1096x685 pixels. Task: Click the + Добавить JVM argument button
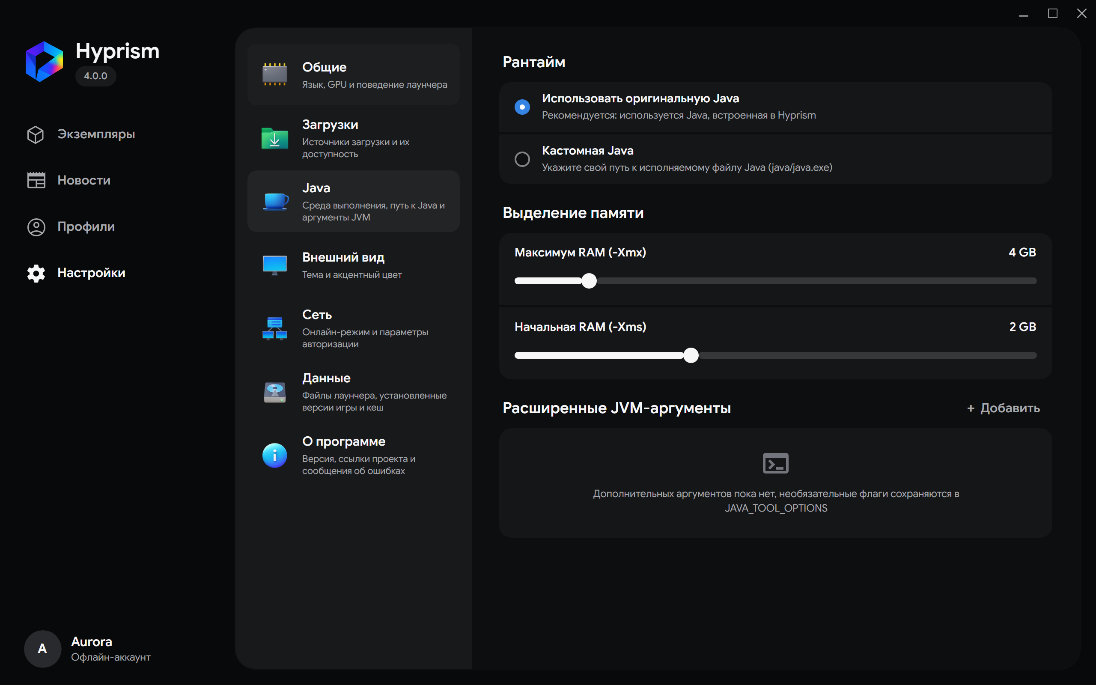tap(1003, 408)
